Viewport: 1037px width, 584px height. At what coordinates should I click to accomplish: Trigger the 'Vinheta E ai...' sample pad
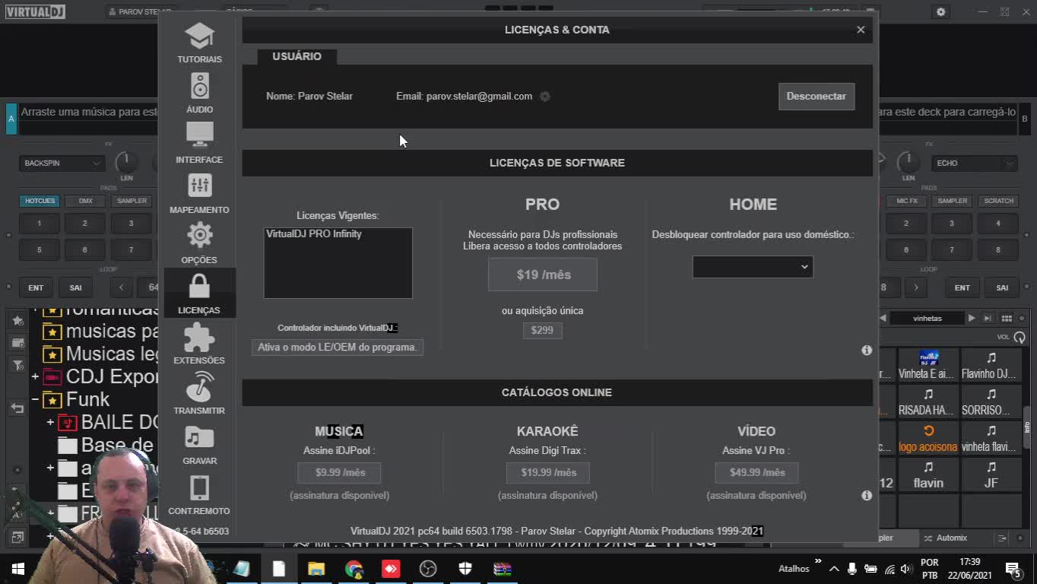[x=928, y=366]
